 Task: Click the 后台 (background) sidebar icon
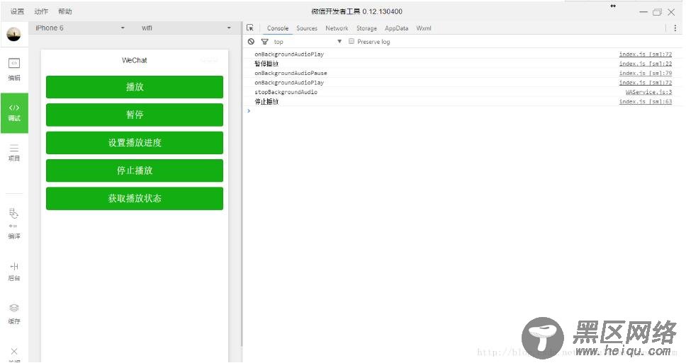pyautogui.click(x=14, y=271)
